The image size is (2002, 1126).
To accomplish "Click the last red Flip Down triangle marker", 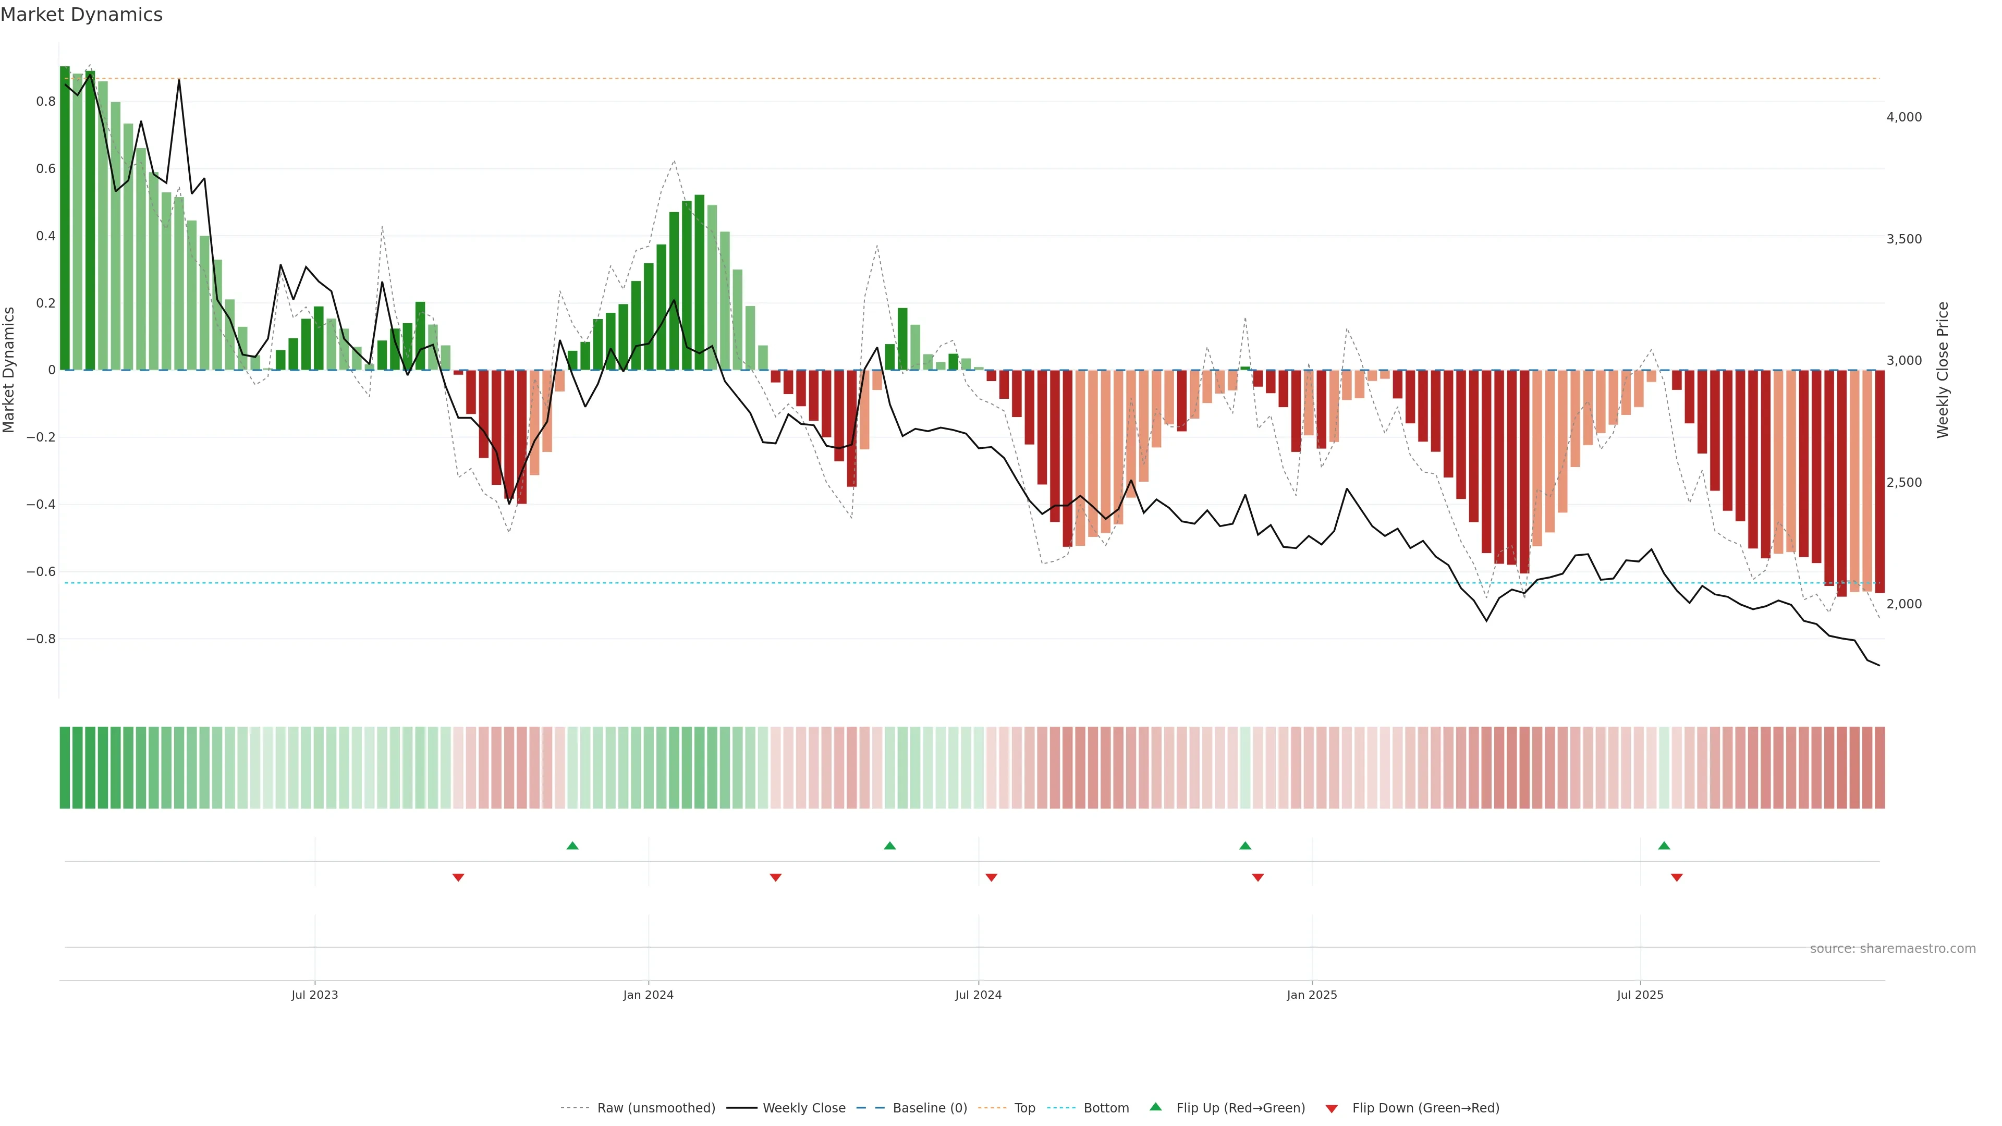I will coord(1676,877).
